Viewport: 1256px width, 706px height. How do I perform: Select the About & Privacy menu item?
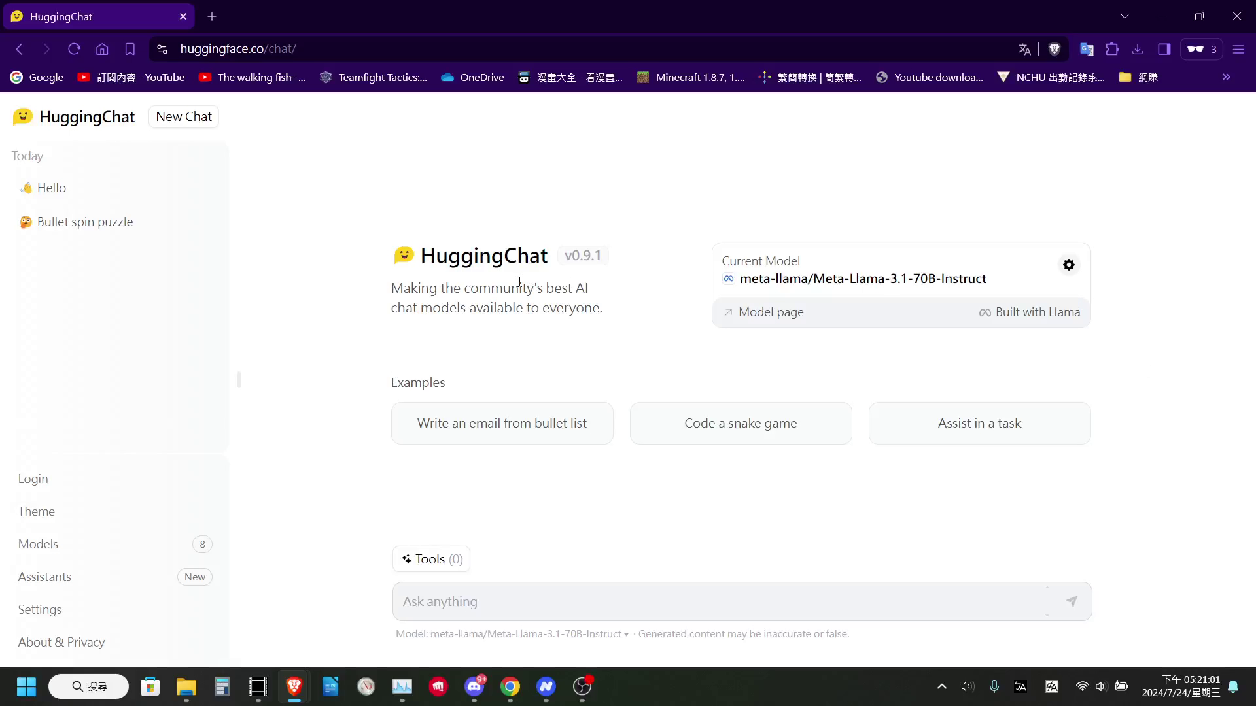tap(61, 642)
